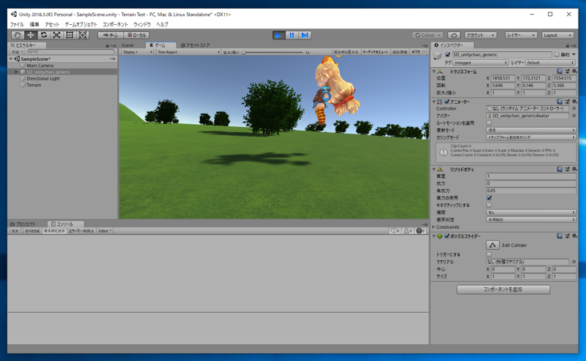Open the ゲームオブジェクト menu
Image resolution: width=586 pixels, height=361 pixels.
click(81, 24)
